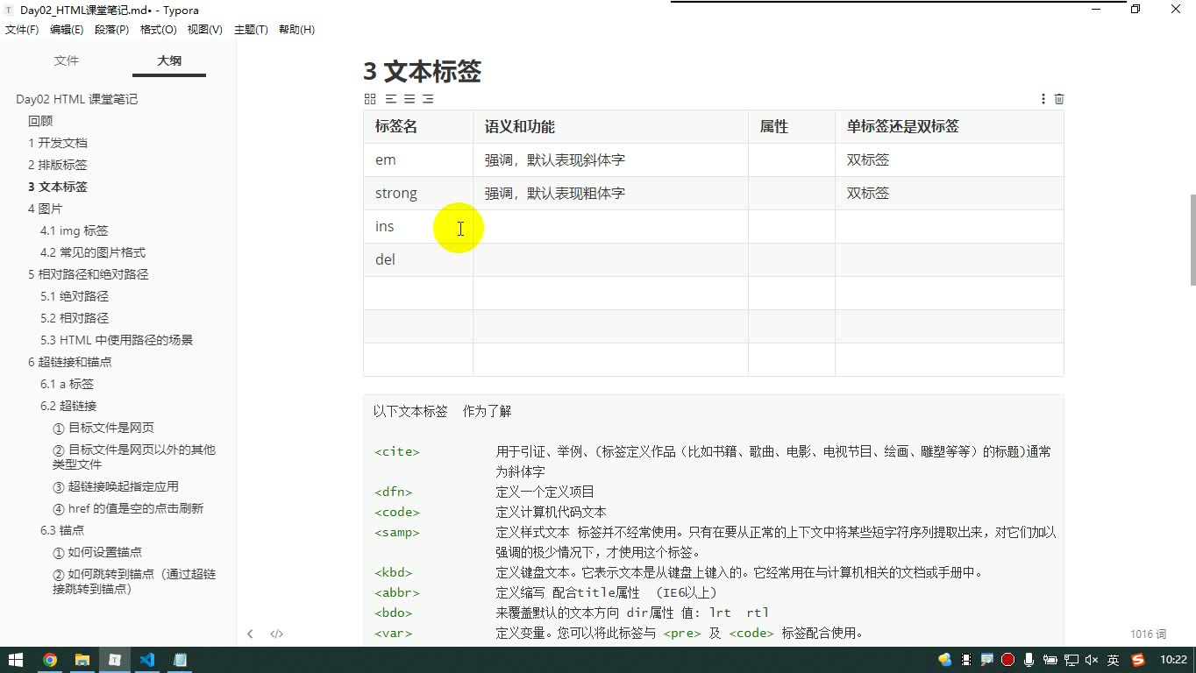Open the 文件(F) menu
Viewport: 1196px width, 673px height.
coord(22,30)
